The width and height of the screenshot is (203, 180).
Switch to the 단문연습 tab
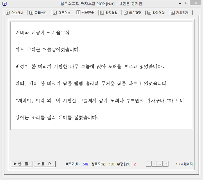click(62, 13)
